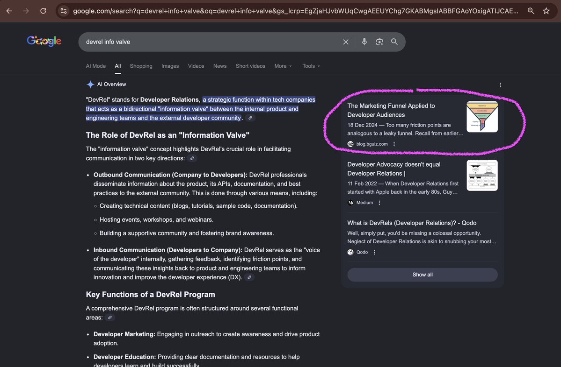Click the browser back arrow
Viewport: 561px width, 367px height.
pyautogui.click(x=9, y=11)
